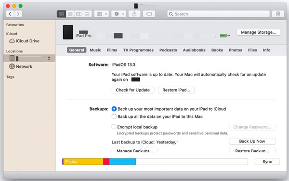Image resolution: width=289 pixels, height=181 pixels.
Task: Click Restore Backup button
Action: point(252,150)
